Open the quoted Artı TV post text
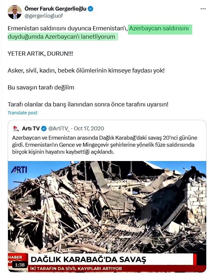 pyautogui.click(x=105, y=145)
